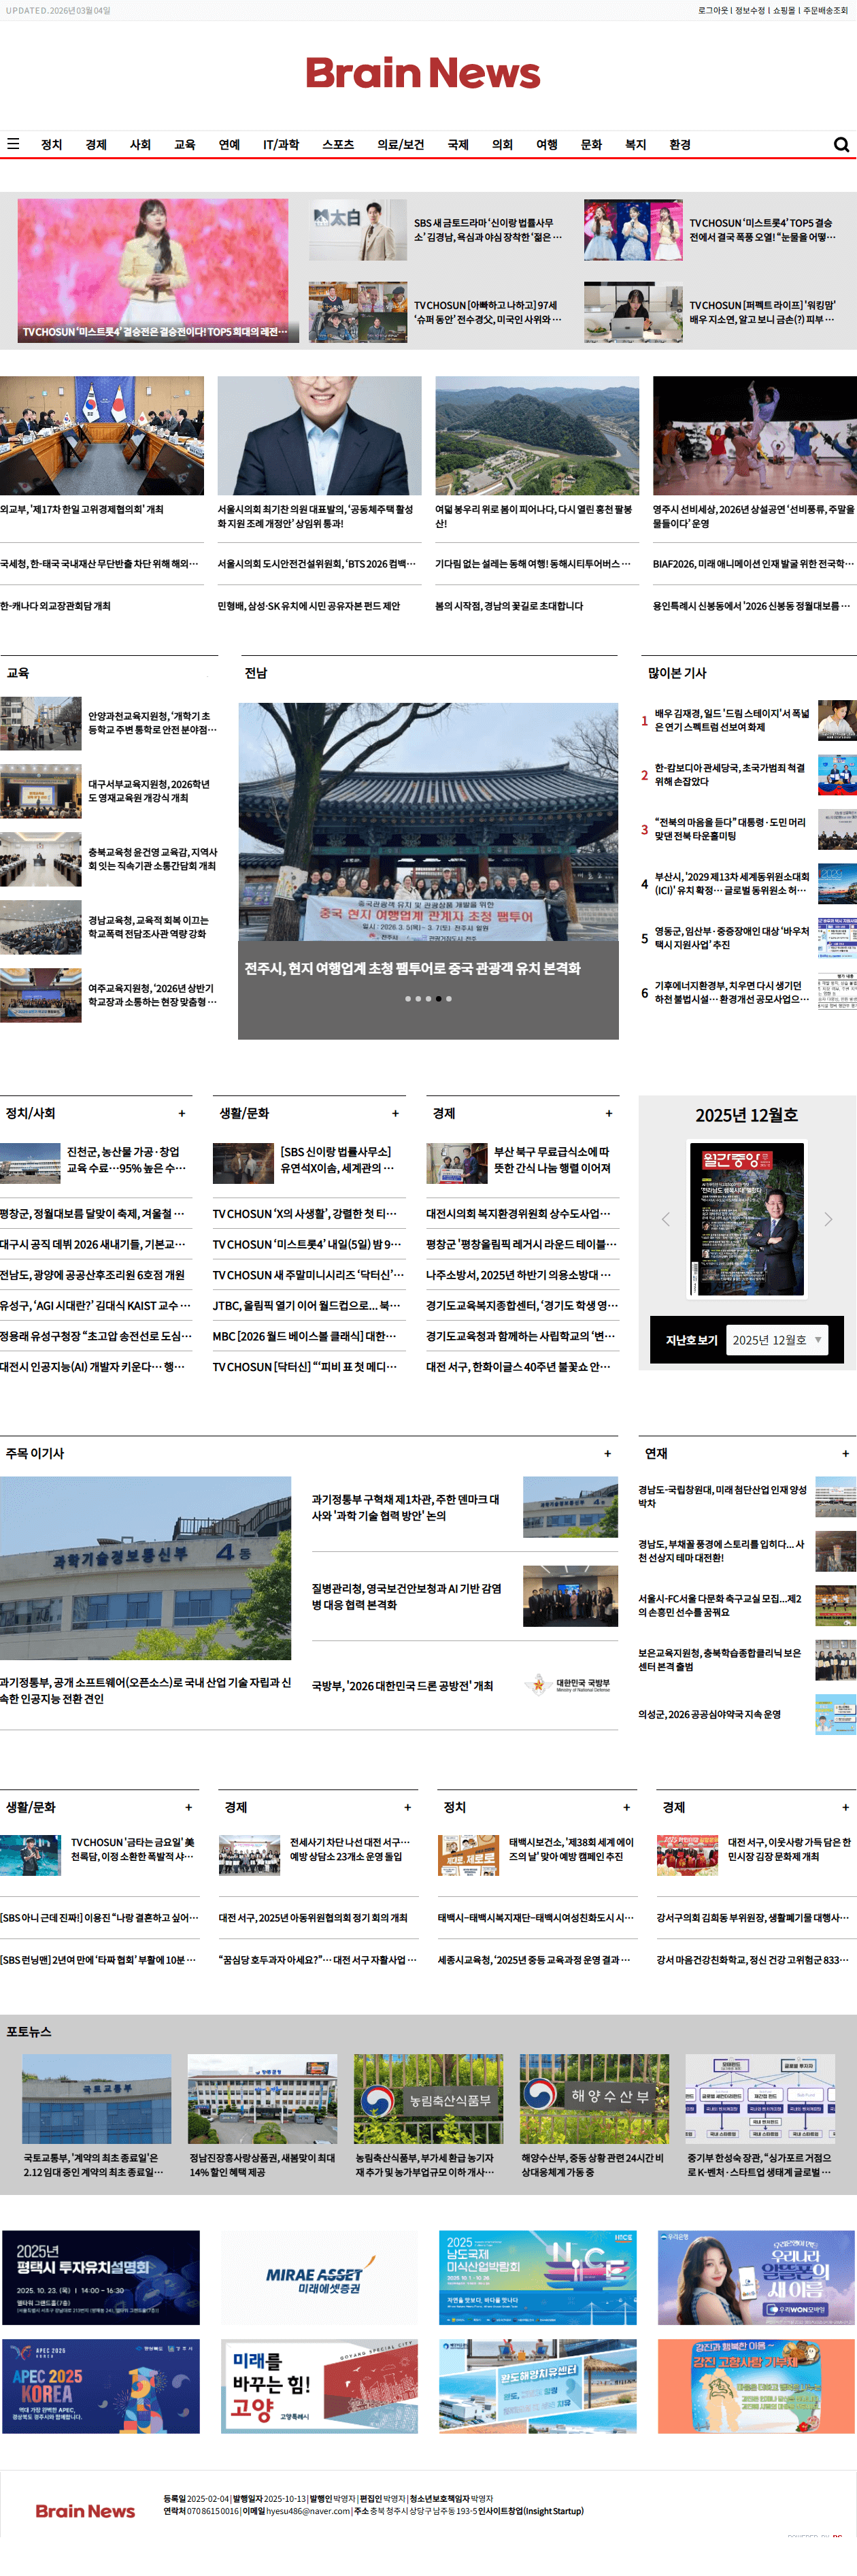Click plus icon beside 정치/사회 section
857x2576 pixels.
(x=182, y=1113)
